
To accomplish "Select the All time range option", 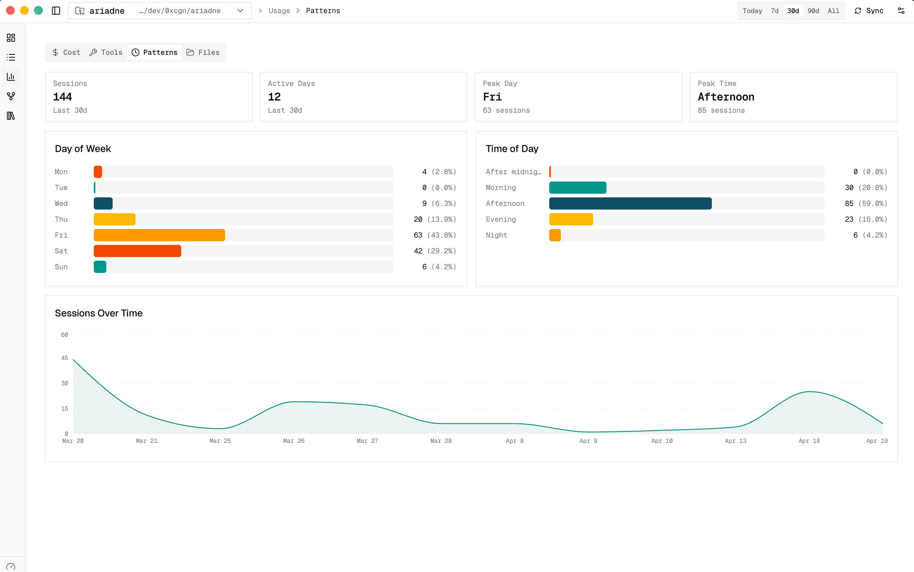I will (x=833, y=11).
